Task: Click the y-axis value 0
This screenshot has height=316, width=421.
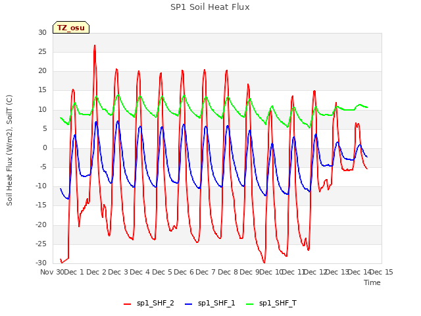Action: (x=45, y=147)
